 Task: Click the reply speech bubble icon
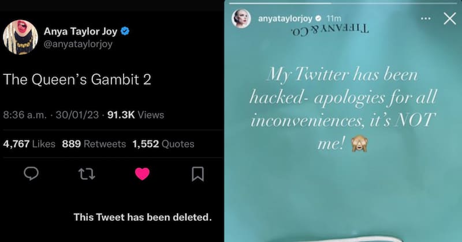[31, 173]
